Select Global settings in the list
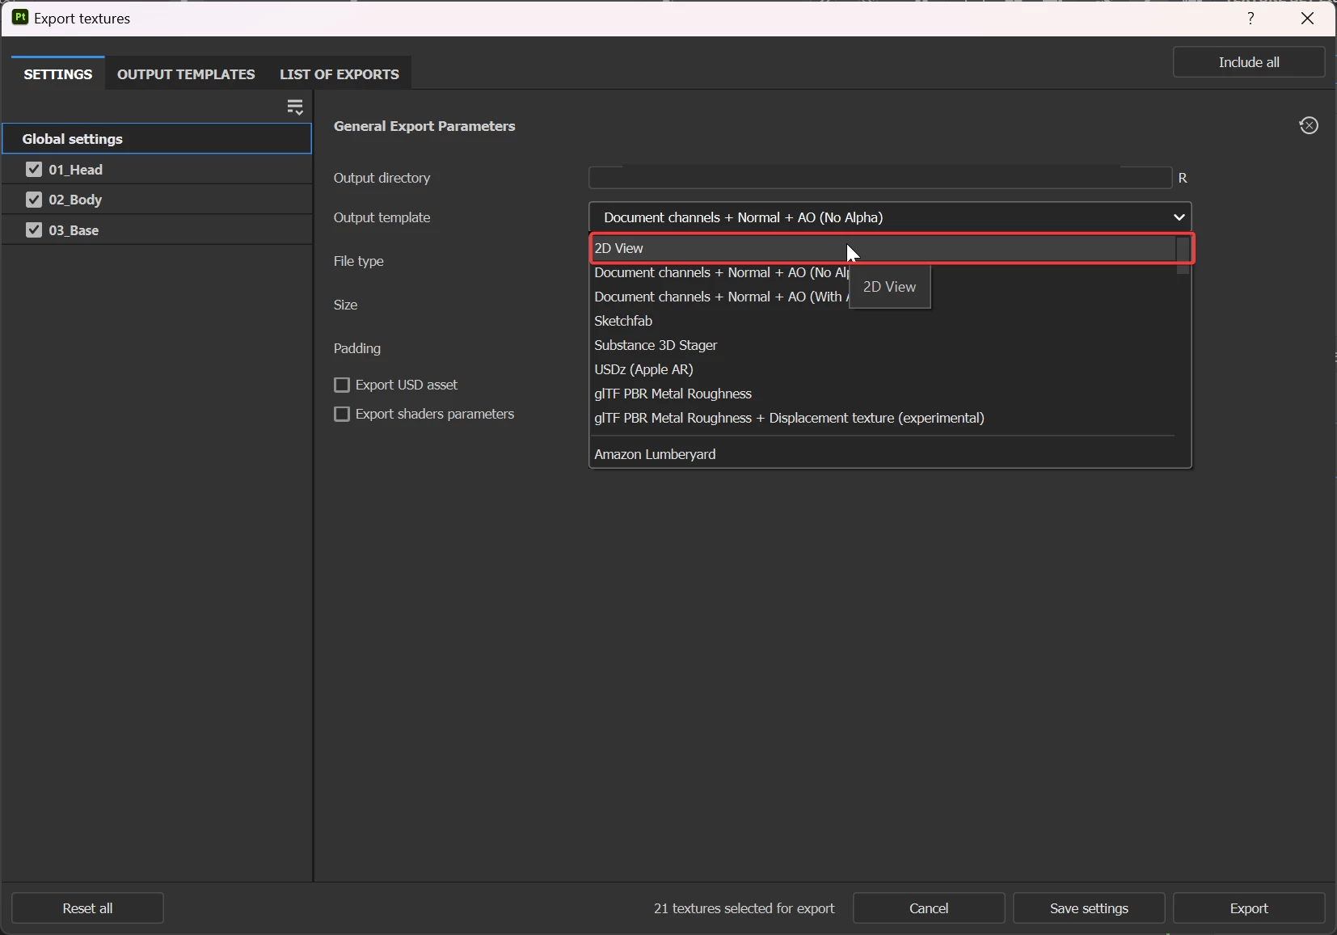The width and height of the screenshot is (1337, 935). 157,139
